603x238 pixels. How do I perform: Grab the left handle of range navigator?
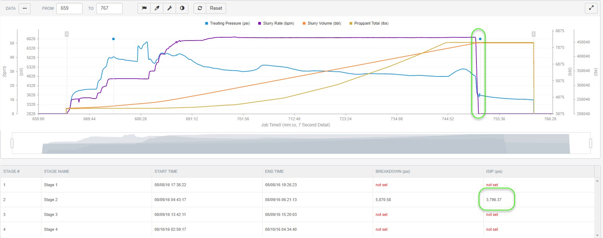pyautogui.click(x=12, y=143)
